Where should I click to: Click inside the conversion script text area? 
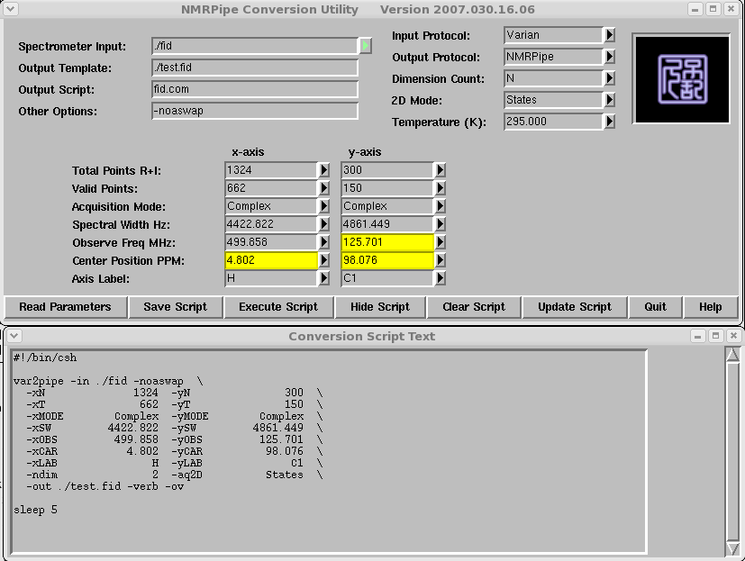[x=329, y=451]
